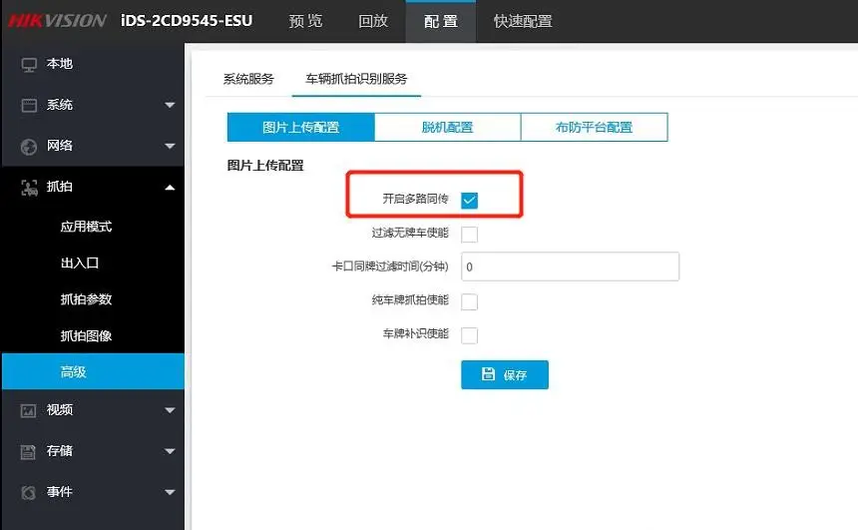Viewport: 858px width, 530px height.
Task: Collapse the 抓拍 section arrow
Action: tap(170, 188)
